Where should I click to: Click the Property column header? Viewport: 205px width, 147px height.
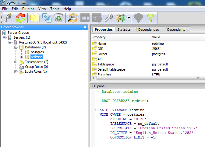pos(121,37)
